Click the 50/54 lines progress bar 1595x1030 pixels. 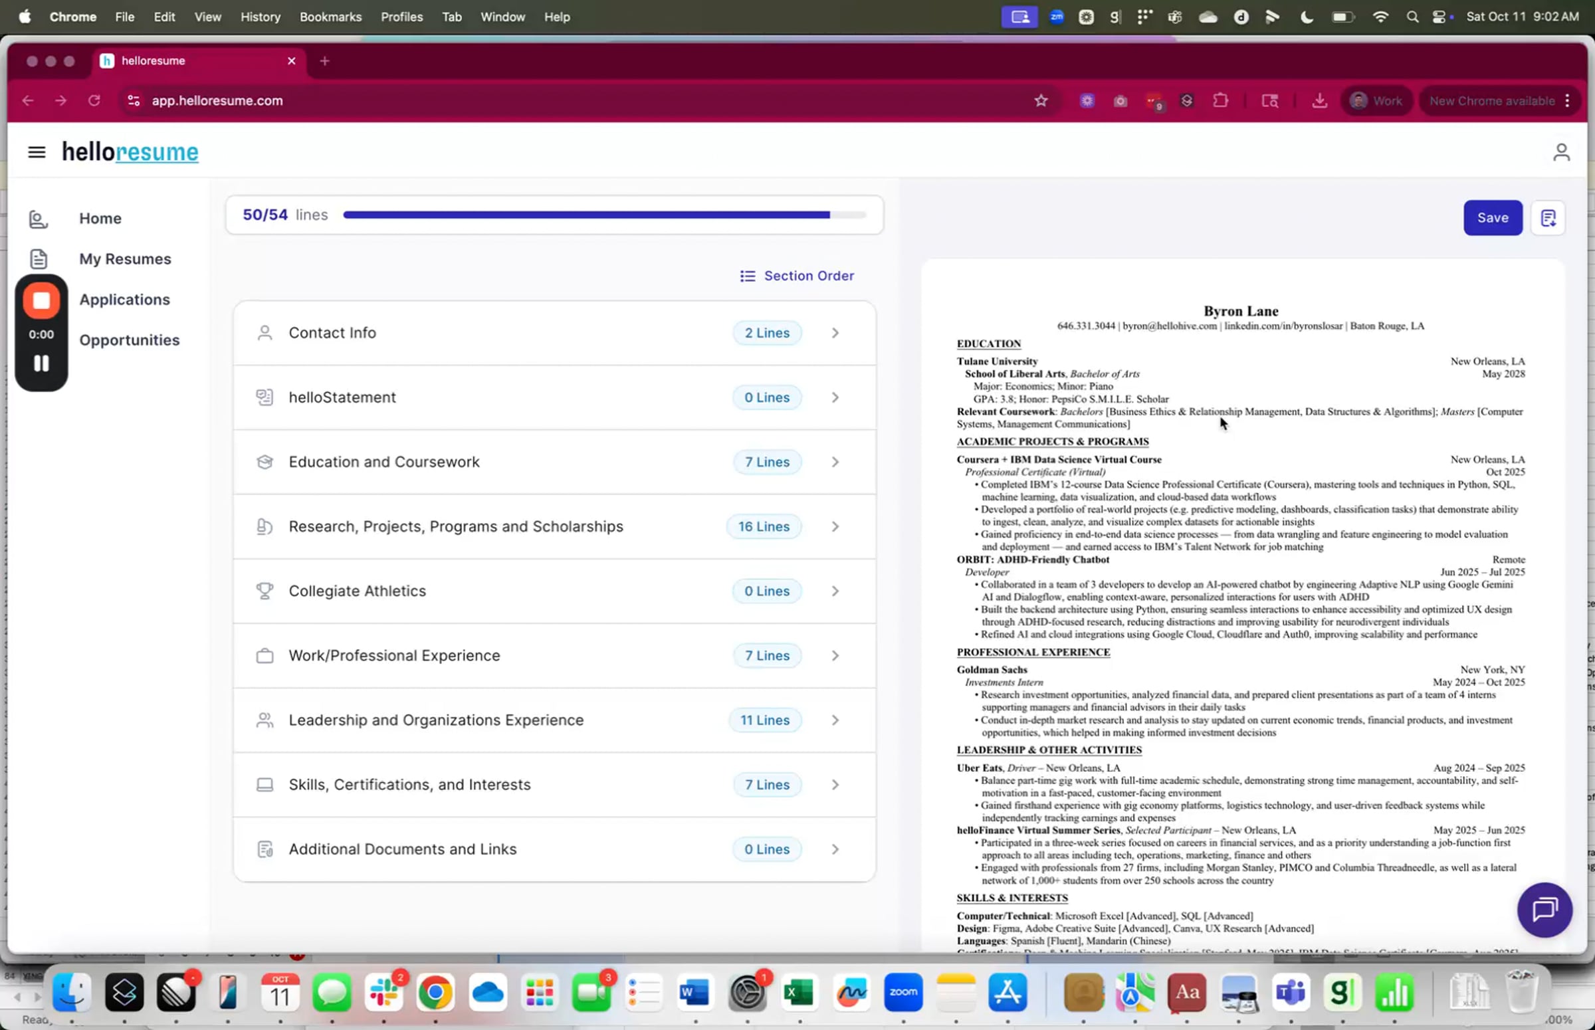coord(605,215)
